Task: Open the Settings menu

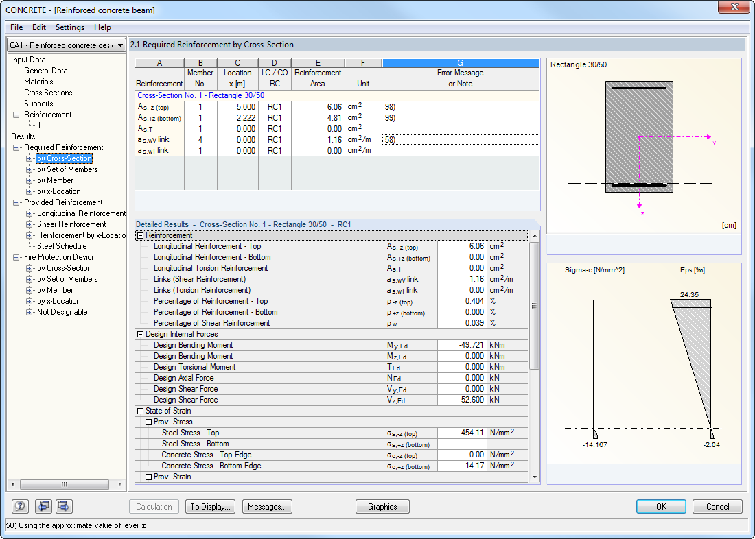Action: (70, 27)
